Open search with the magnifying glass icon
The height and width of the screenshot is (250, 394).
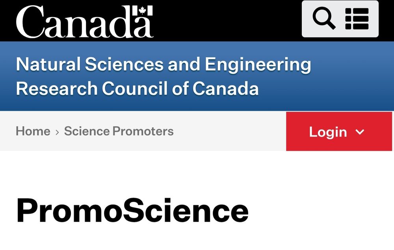tap(323, 19)
